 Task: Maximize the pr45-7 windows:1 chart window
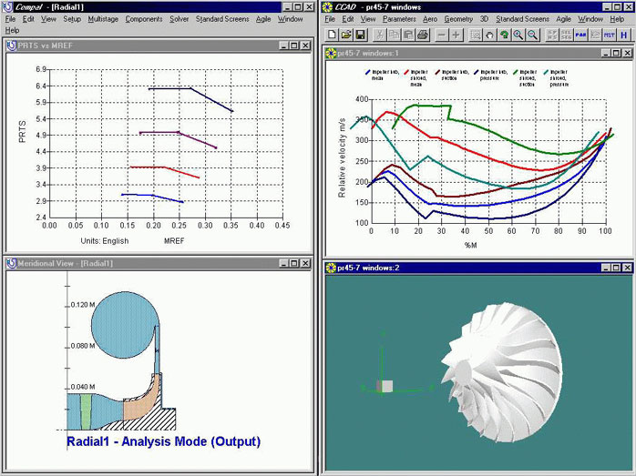click(x=616, y=53)
